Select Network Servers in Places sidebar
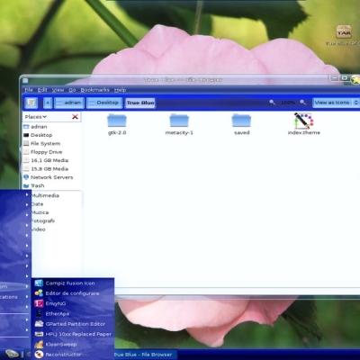Screen dimensions: 360x360 (51, 177)
